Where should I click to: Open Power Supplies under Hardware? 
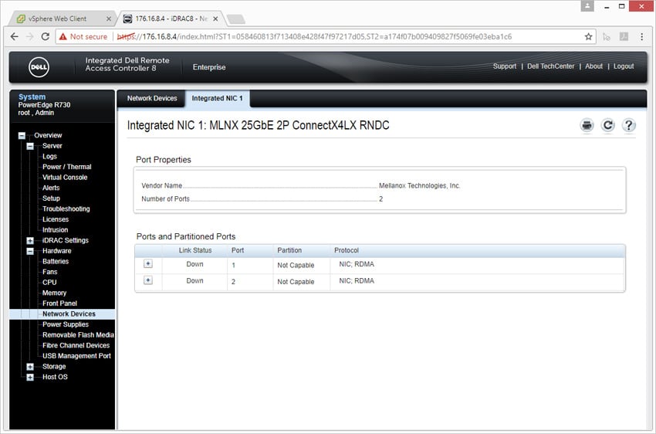point(66,324)
